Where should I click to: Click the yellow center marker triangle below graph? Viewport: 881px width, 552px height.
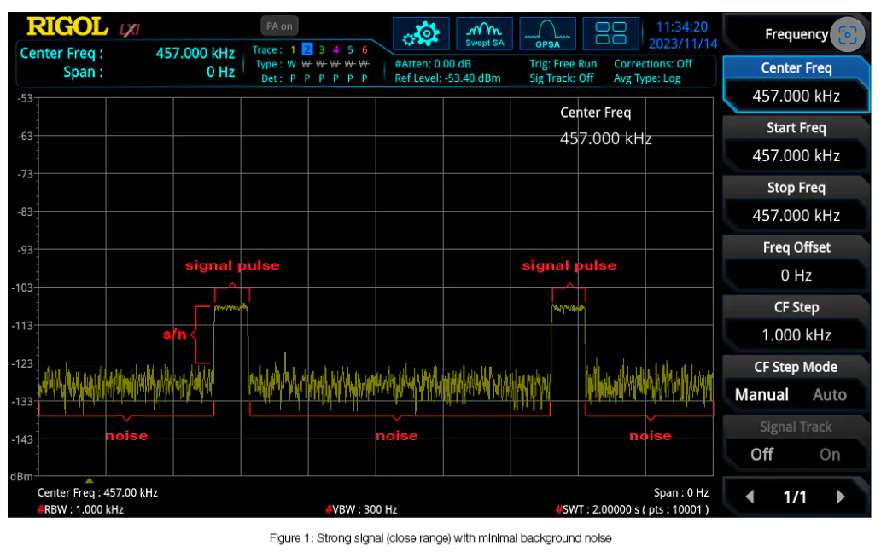coord(90,479)
